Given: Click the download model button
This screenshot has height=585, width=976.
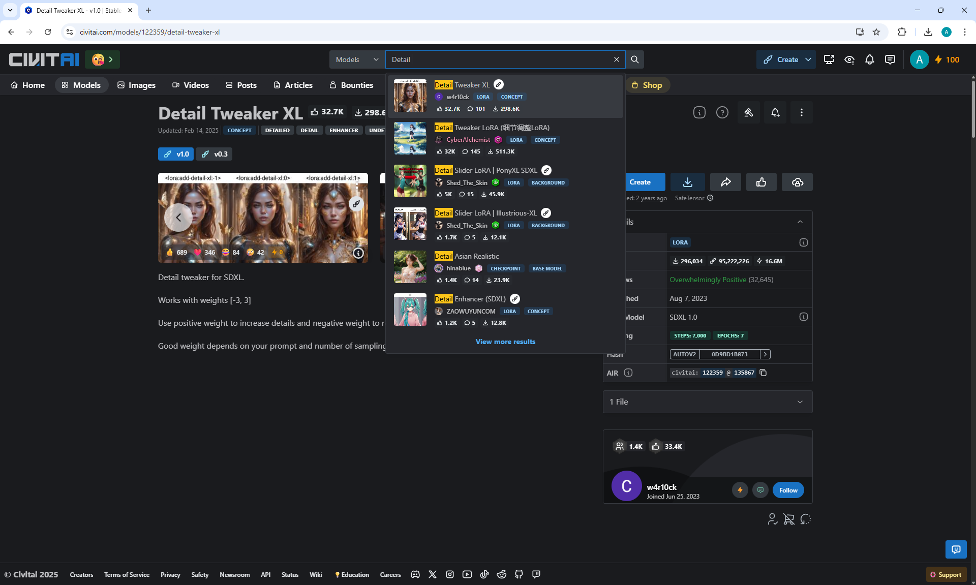Looking at the screenshot, I should [687, 182].
